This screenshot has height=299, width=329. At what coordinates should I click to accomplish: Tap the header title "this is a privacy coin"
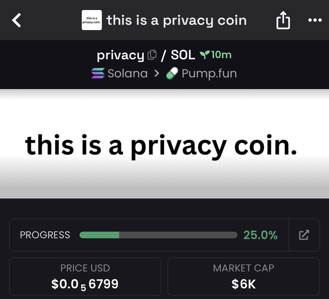coord(177,20)
